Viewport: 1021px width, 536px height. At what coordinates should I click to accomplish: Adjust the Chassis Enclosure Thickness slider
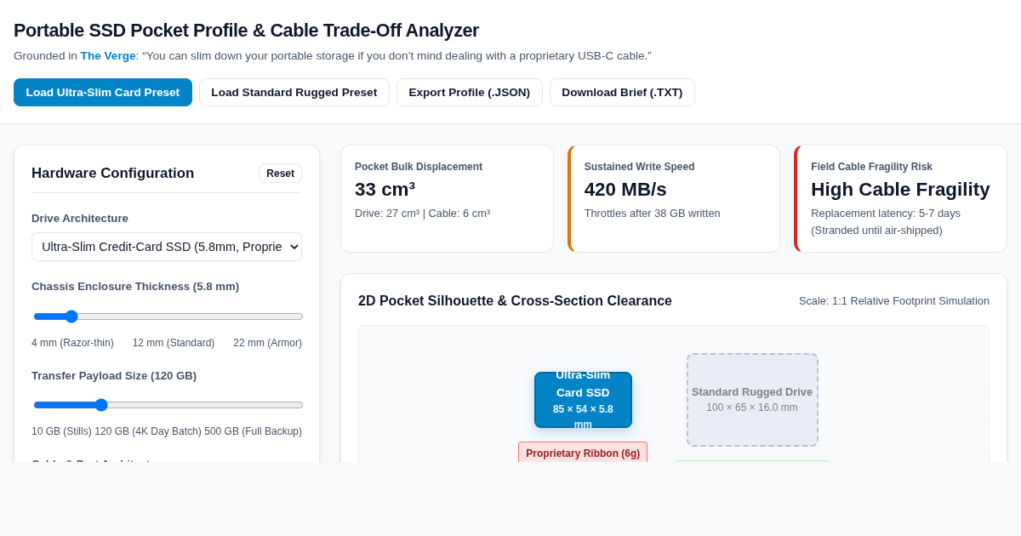tap(168, 316)
